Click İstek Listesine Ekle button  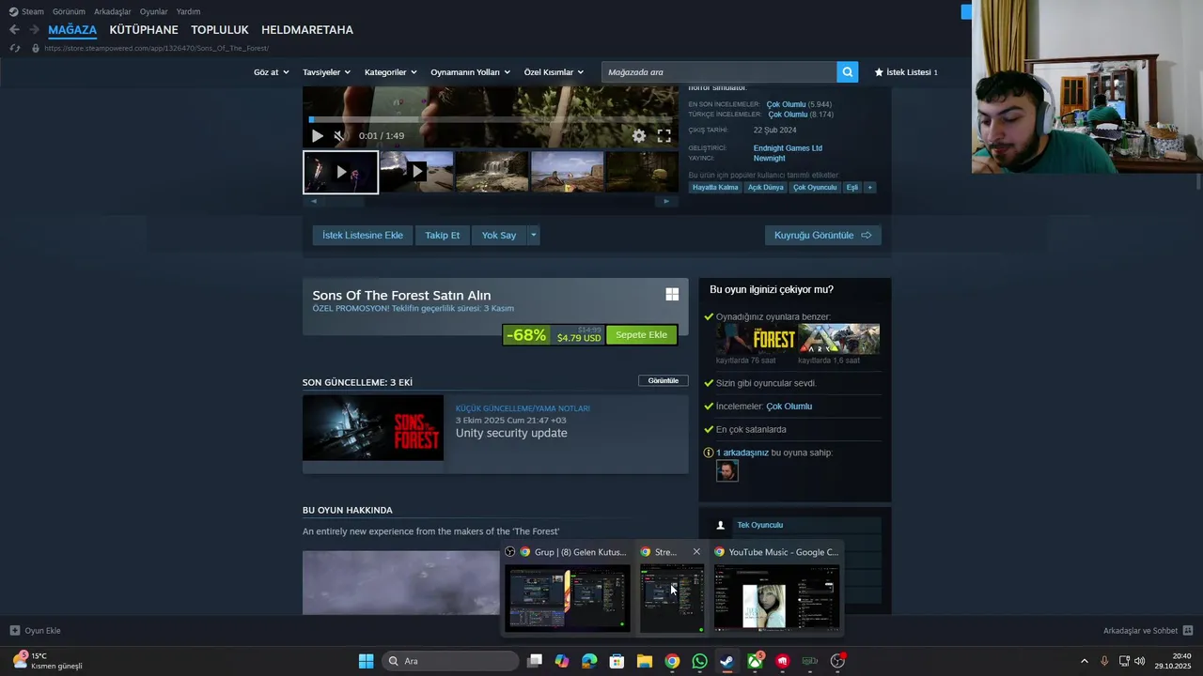(x=363, y=235)
